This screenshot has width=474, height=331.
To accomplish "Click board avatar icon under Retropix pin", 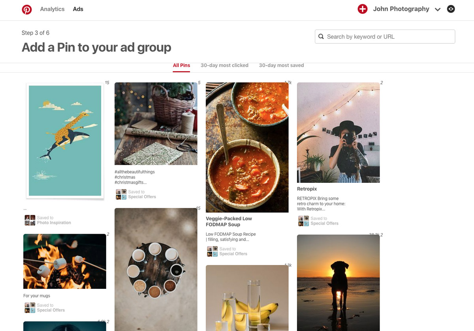I will coord(303,221).
